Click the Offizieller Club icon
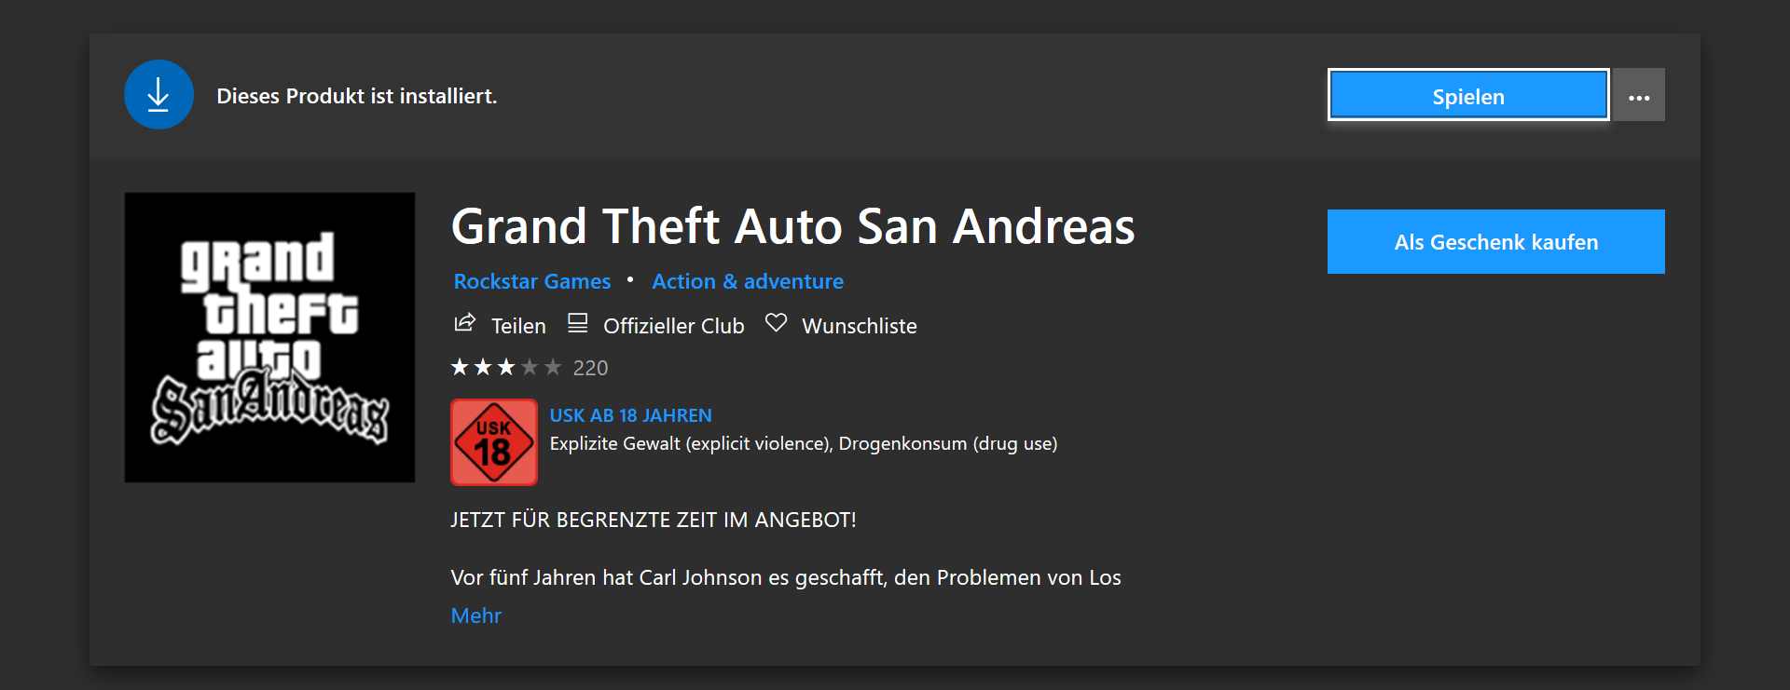1790x690 pixels. (578, 323)
